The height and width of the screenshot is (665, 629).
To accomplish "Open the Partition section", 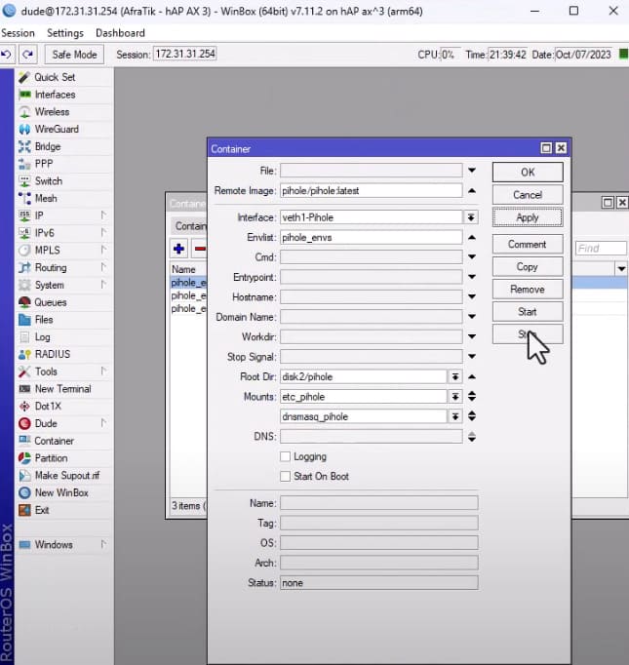I will point(51,458).
